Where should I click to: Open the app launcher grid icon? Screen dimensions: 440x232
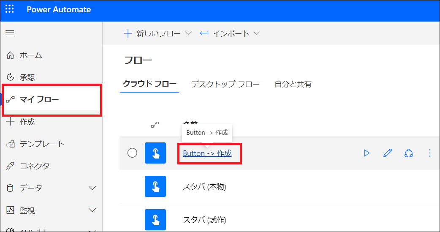pos(10,9)
